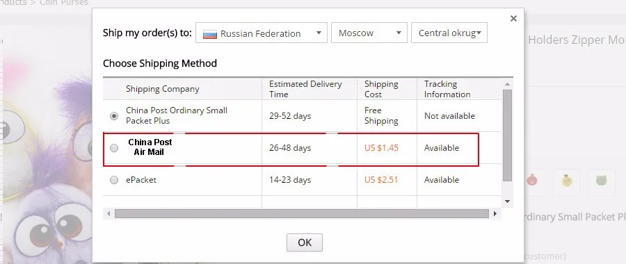The height and width of the screenshot is (264, 626).
Task: Click the vertical scrollbar thumb in table
Action: tap(508, 135)
